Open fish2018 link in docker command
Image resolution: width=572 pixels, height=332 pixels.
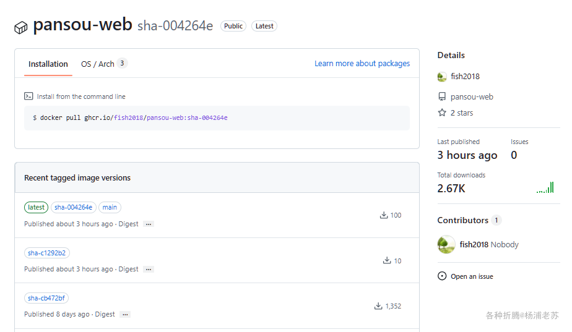(128, 117)
